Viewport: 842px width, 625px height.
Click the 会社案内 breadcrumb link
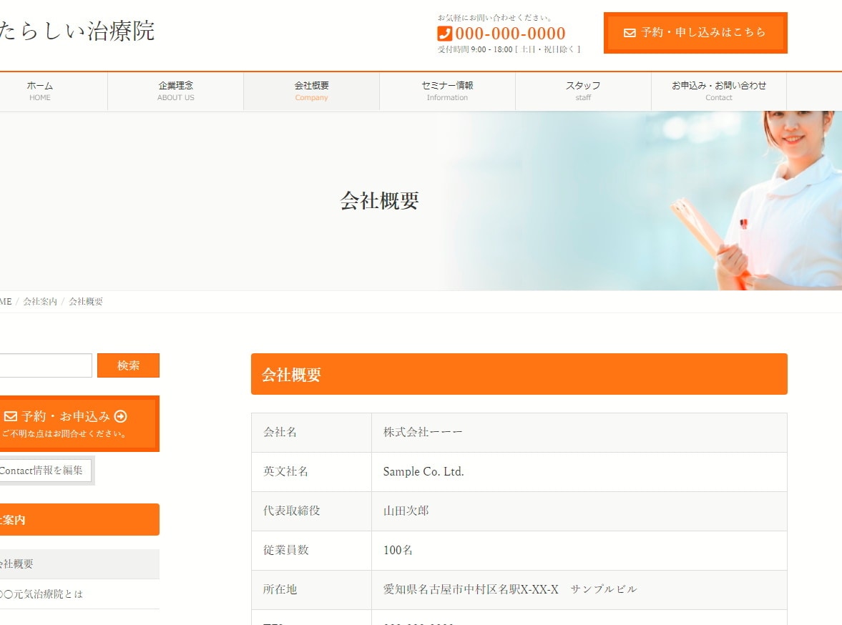pos(40,302)
